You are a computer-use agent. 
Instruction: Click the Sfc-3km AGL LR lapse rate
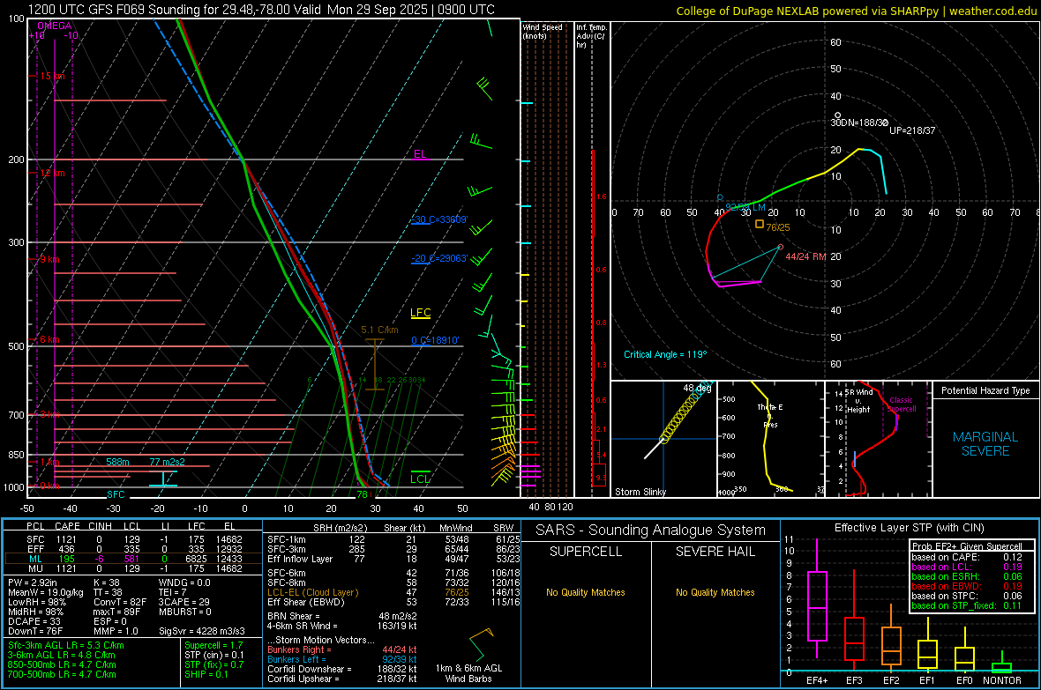[x=66, y=645]
